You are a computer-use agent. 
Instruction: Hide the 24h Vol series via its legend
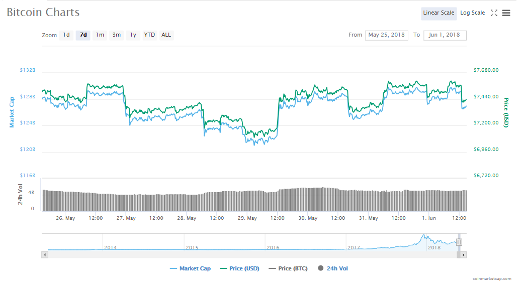pos(334,268)
